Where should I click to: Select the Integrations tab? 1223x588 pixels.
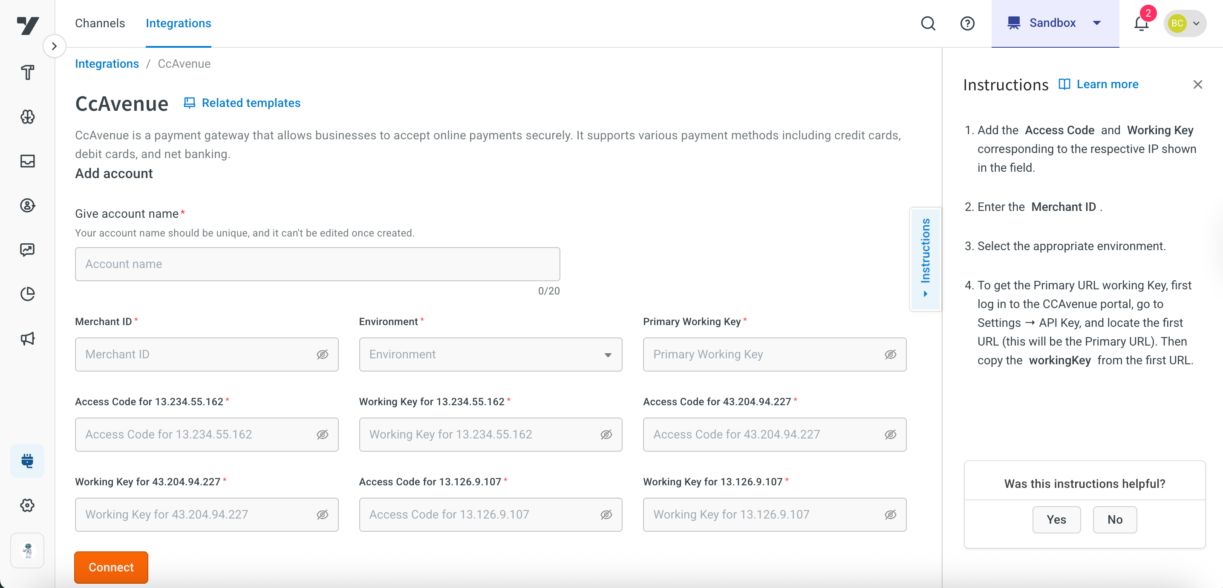[178, 23]
